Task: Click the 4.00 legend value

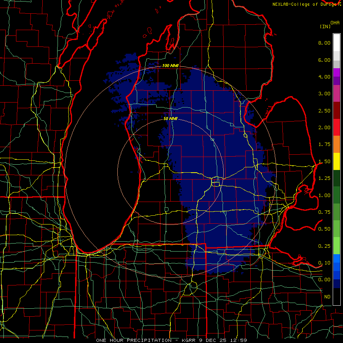Action: [x=324, y=77]
